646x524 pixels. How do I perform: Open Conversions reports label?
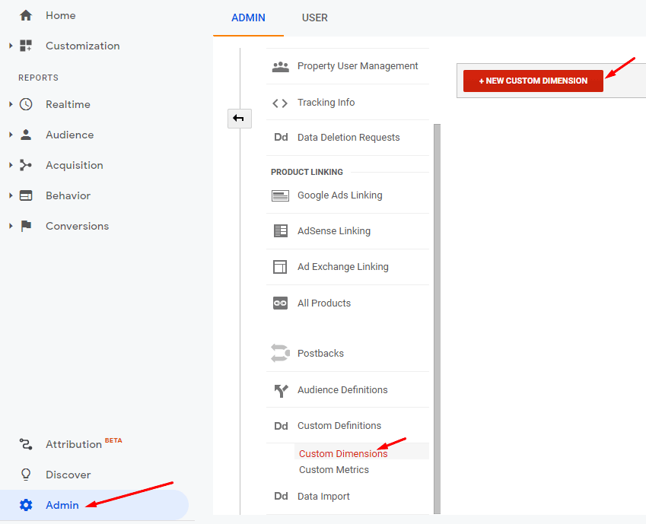(78, 226)
